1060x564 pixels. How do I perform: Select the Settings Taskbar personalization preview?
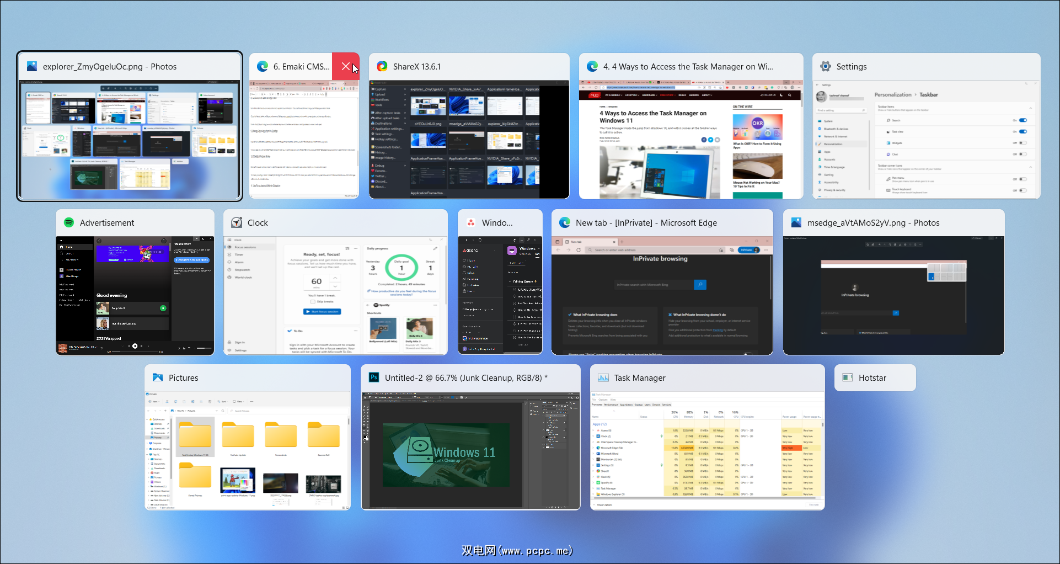pyautogui.click(x=926, y=140)
